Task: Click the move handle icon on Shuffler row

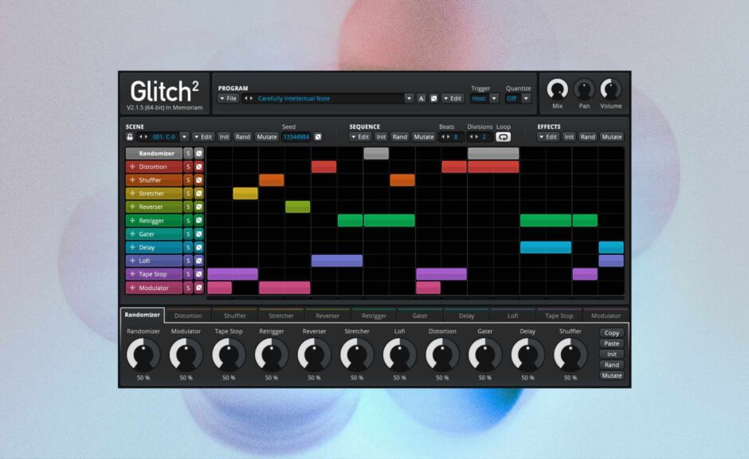Action: (132, 180)
